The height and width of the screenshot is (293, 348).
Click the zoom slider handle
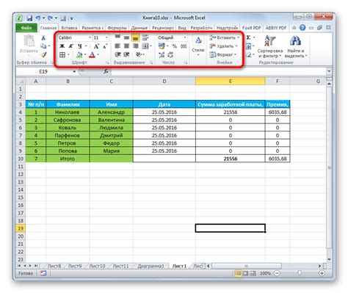[300, 273]
